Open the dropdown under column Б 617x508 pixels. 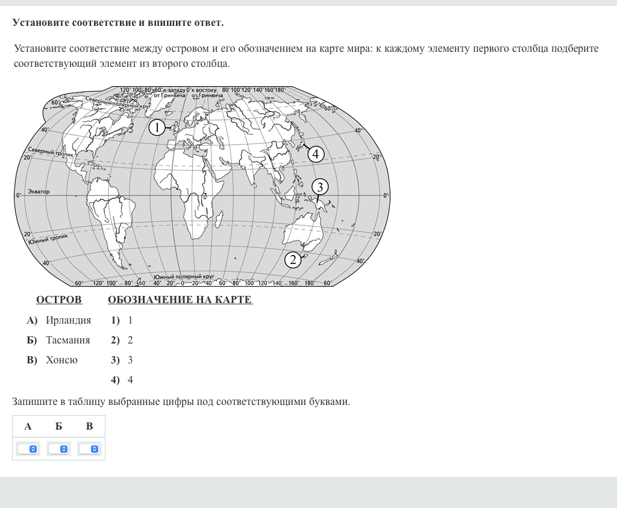(x=58, y=449)
